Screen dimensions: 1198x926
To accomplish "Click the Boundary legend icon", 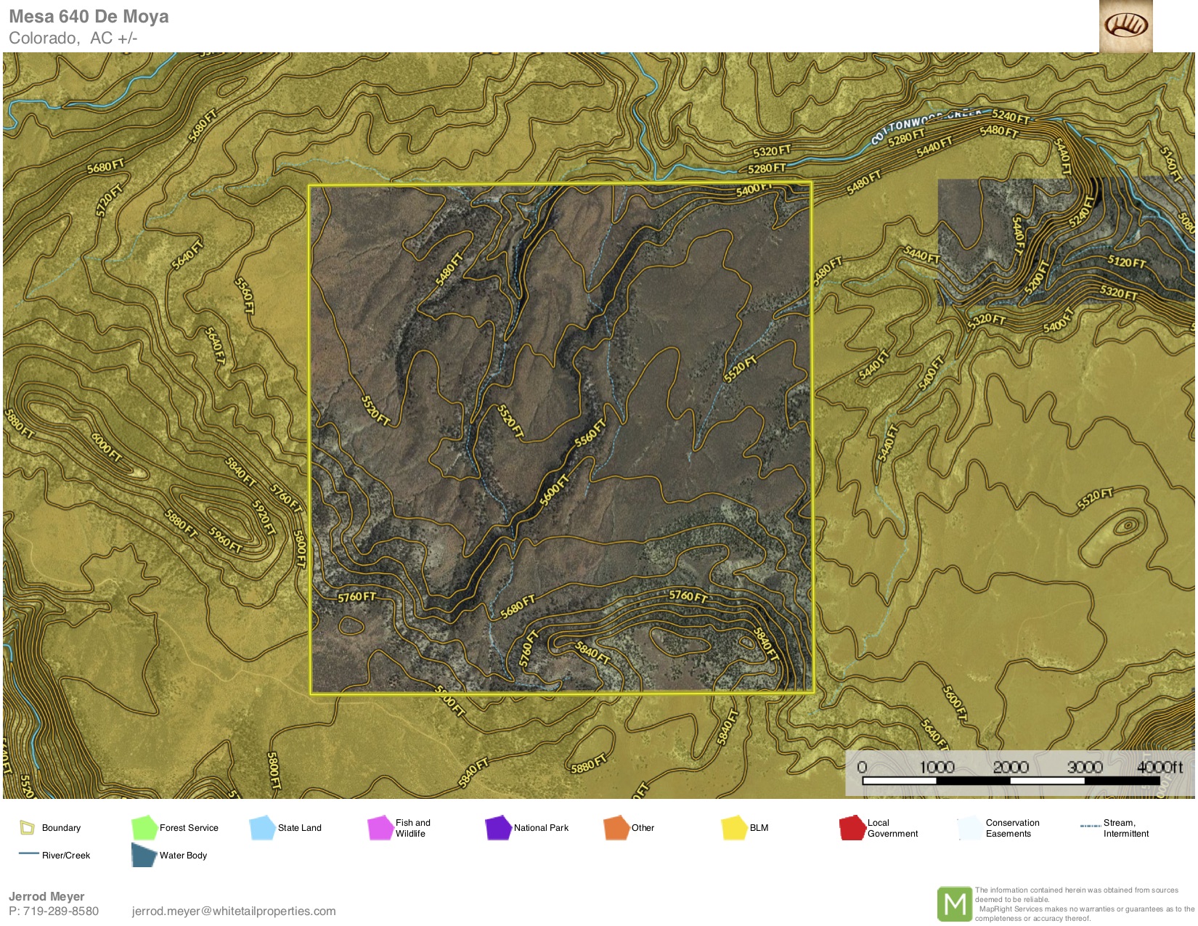I will pos(28,827).
